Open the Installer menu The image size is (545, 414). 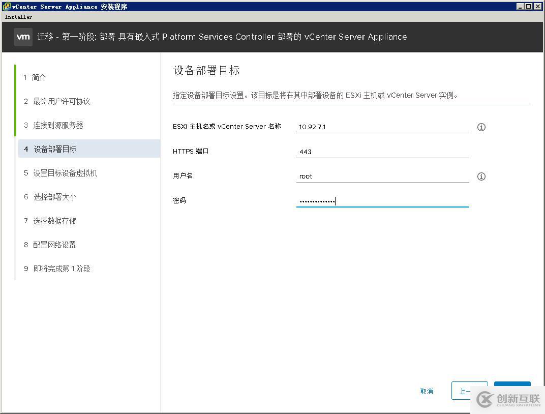[x=18, y=17]
